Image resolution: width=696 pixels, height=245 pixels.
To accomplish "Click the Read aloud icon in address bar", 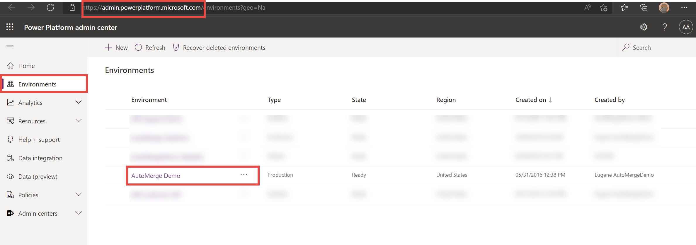I will click(588, 8).
